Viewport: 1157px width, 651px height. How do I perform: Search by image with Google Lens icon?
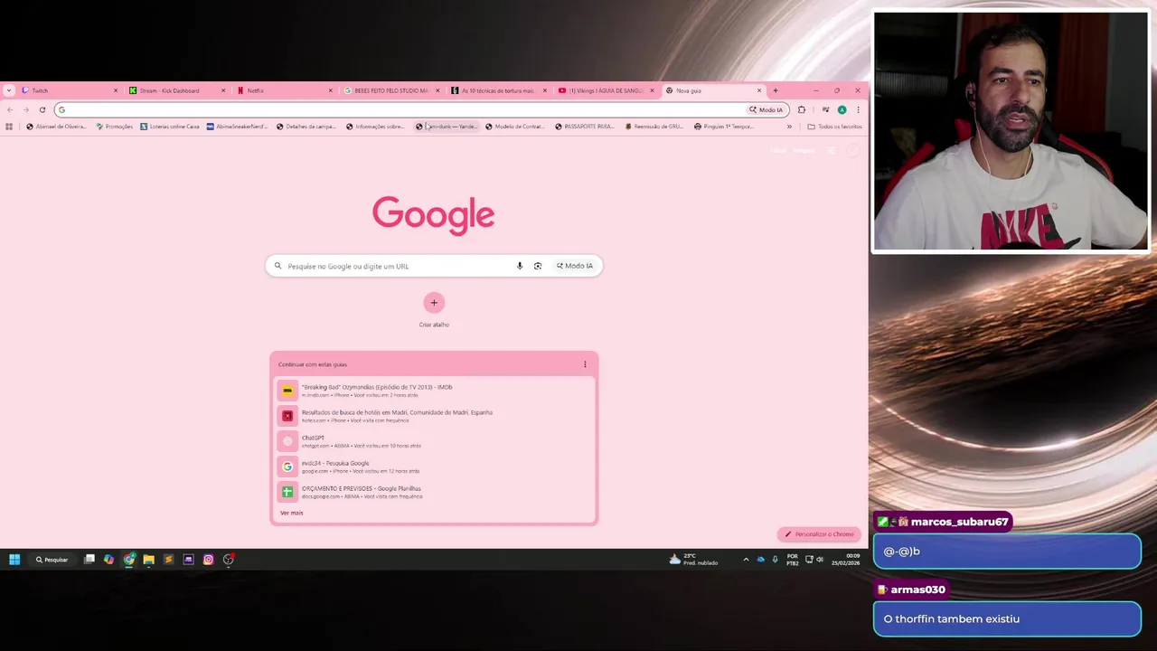pyautogui.click(x=538, y=266)
